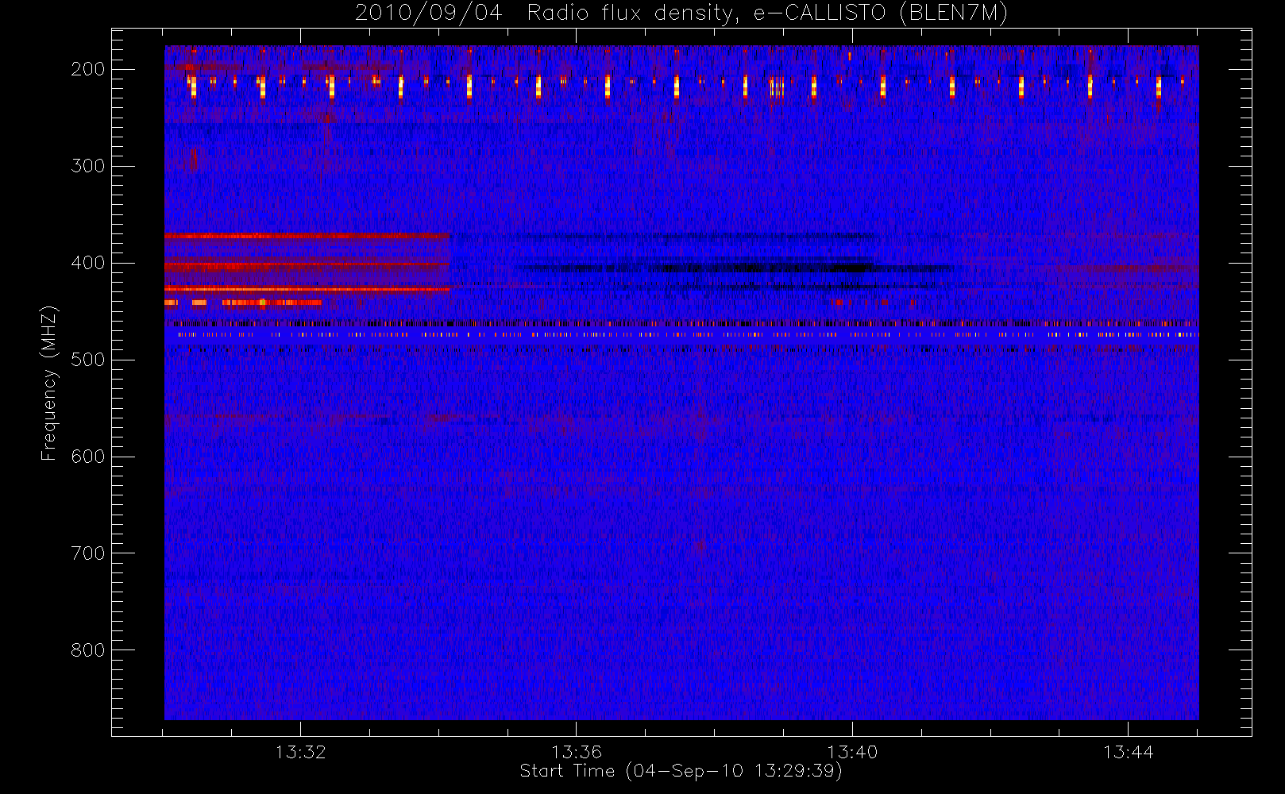This screenshot has height=794, width=1285.
Task: Select the 600 frequency tick label
Action: (x=88, y=457)
